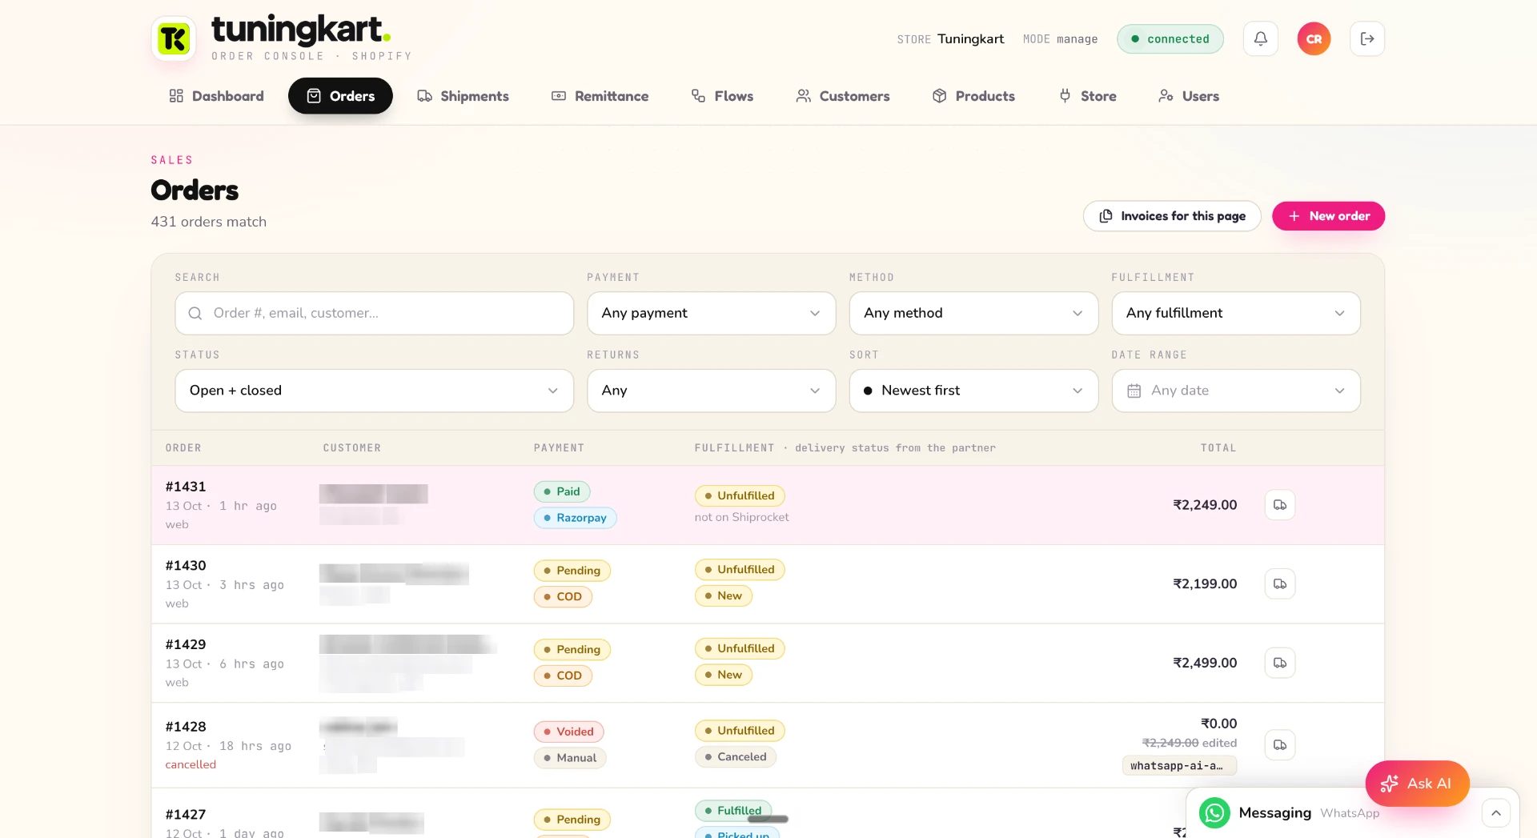Open the Any method dropdown

[973, 313]
